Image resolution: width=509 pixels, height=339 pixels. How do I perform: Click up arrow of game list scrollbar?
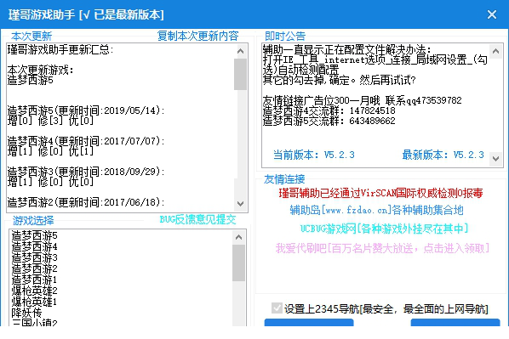(x=238, y=237)
